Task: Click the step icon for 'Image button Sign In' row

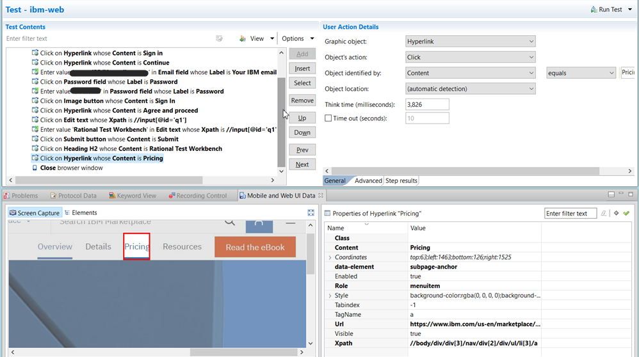Action: [35, 100]
